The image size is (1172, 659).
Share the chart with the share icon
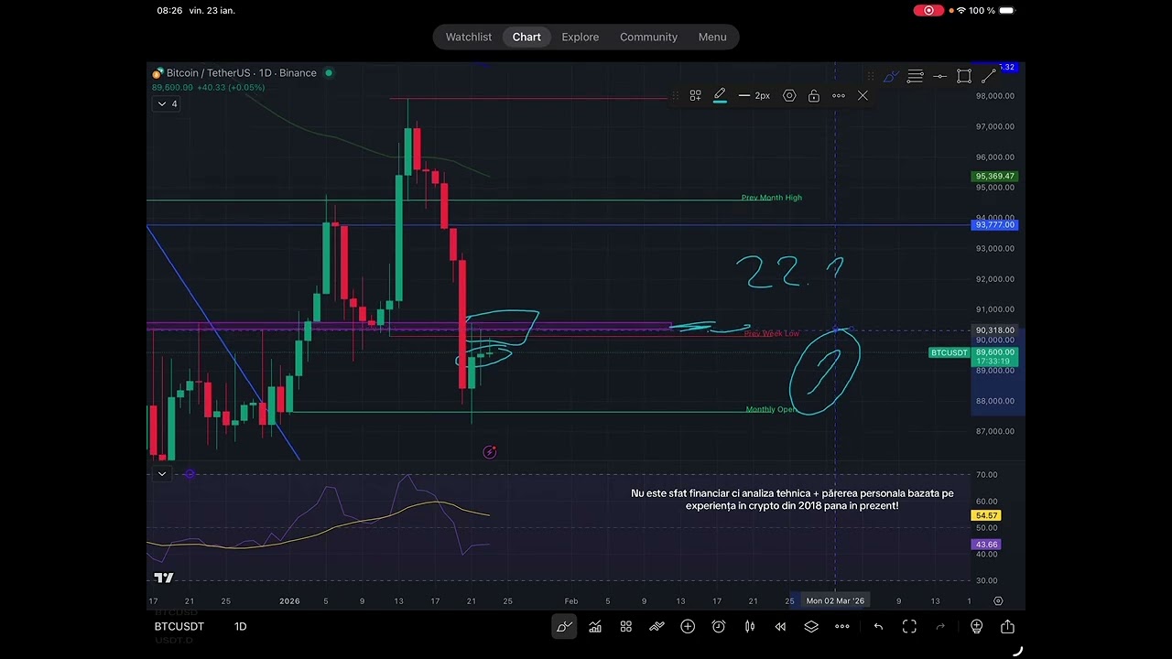1007,627
